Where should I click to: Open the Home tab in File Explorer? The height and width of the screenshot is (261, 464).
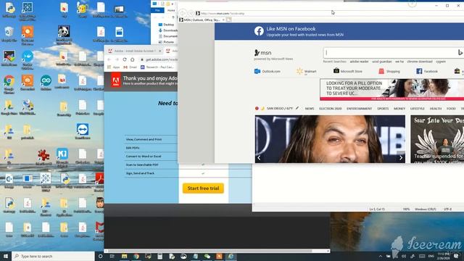tap(171, 10)
